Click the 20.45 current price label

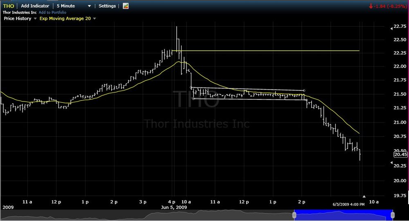coord(400,154)
